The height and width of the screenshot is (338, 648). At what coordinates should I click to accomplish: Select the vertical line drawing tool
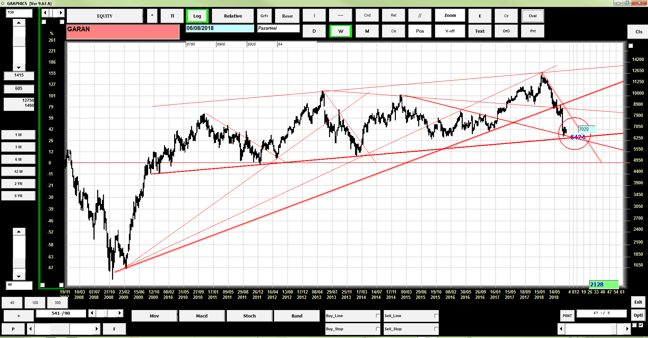point(314,16)
